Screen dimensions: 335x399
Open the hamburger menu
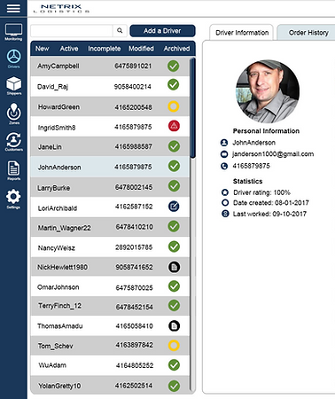click(13, 8)
